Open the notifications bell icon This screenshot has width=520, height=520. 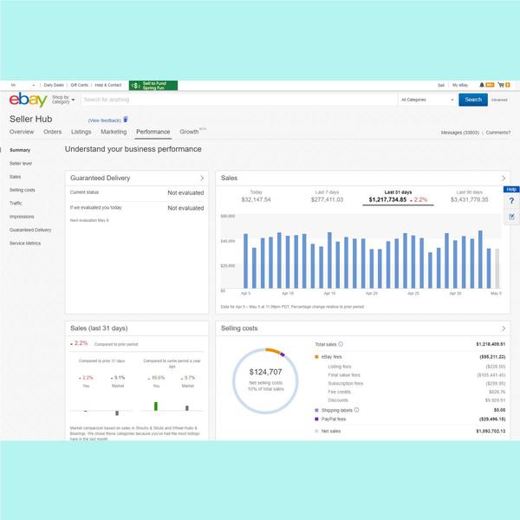tap(482, 85)
